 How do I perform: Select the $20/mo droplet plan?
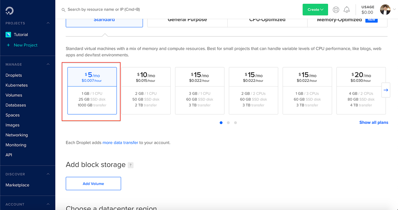pyautogui.click(x=361, y=91)
